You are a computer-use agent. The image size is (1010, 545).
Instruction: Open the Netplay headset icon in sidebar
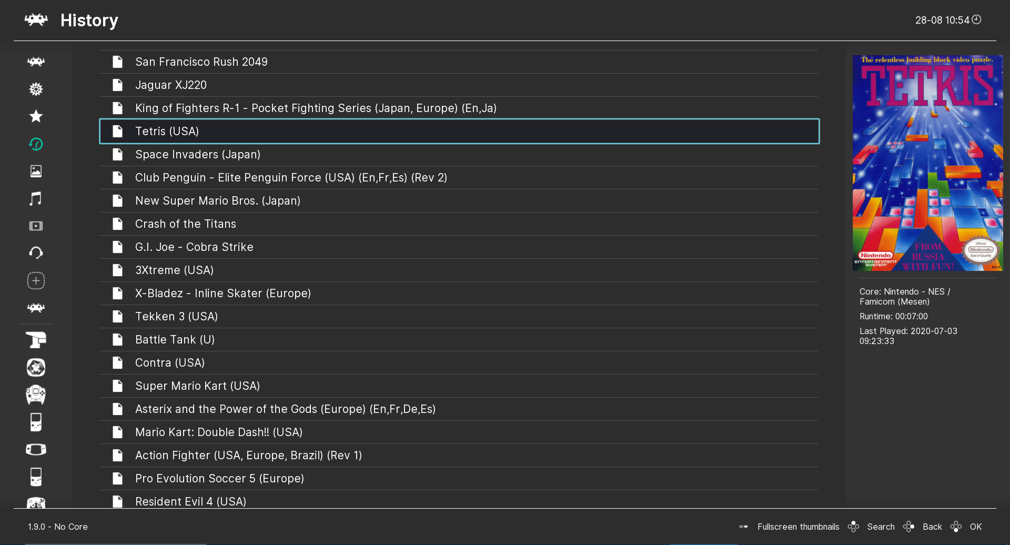tap(36, 253)
